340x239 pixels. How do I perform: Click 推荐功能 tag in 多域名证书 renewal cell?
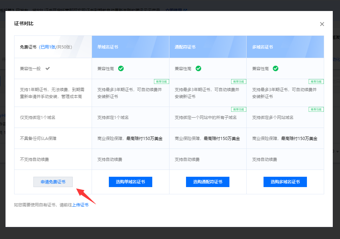coord(316,82)
